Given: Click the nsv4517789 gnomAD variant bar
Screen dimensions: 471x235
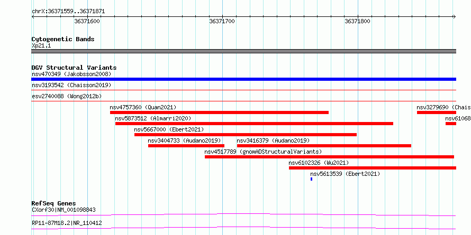Looking at the screenshot, I should 329,157.
